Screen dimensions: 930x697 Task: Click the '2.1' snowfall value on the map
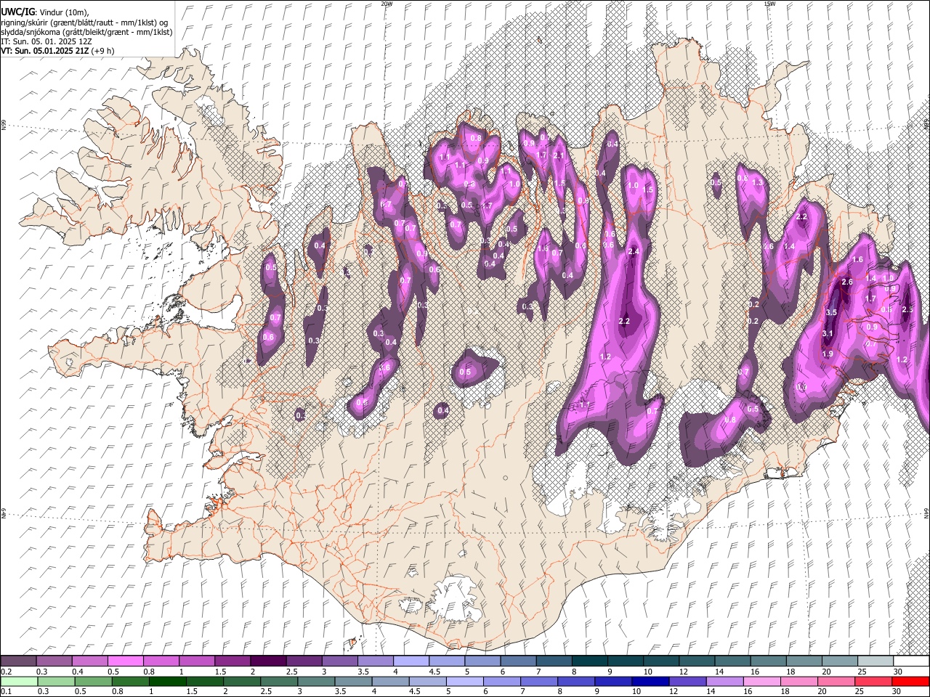(x=559, y=155)
